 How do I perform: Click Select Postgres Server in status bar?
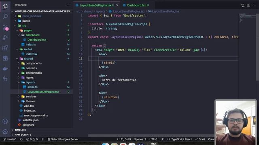click(x=63, y=139)
